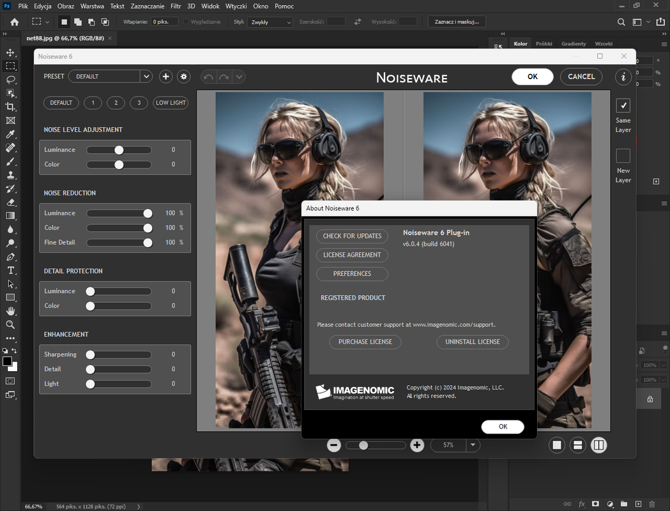Open Noiseware preset settings gear

pos(184,77)
